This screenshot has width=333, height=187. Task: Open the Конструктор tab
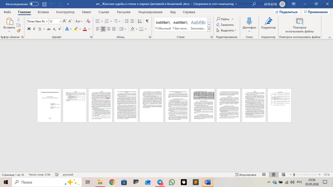[x=65, y=12]
